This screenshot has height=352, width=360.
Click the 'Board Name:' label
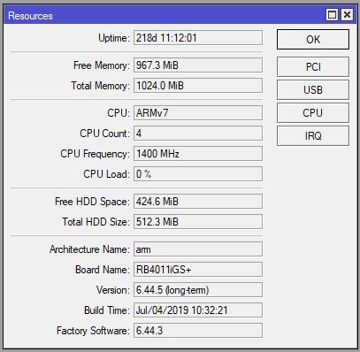(103, 270)
